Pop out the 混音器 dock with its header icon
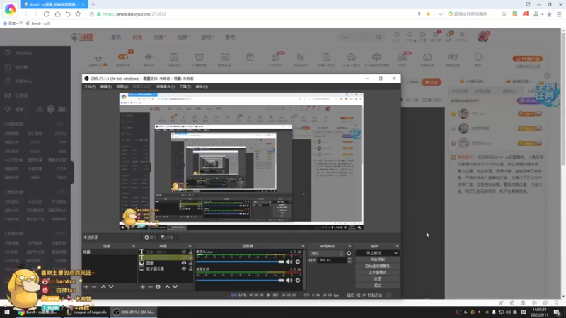 pyautogui.click(x=303, y=246)
